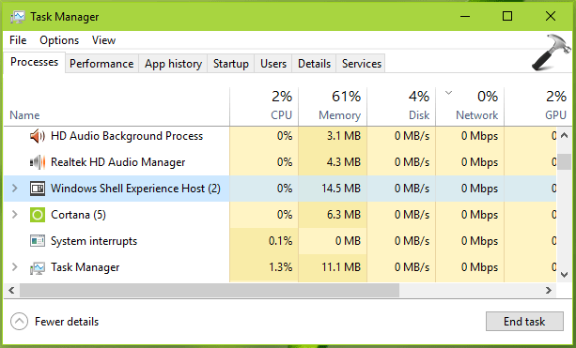
Task: Select the Realtek HD Audio Manager row
Action: [280, 162]
